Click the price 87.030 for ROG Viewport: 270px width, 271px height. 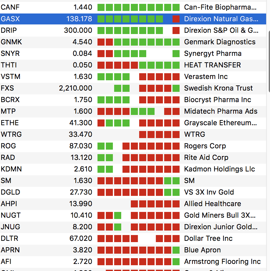tap(81, 146)
